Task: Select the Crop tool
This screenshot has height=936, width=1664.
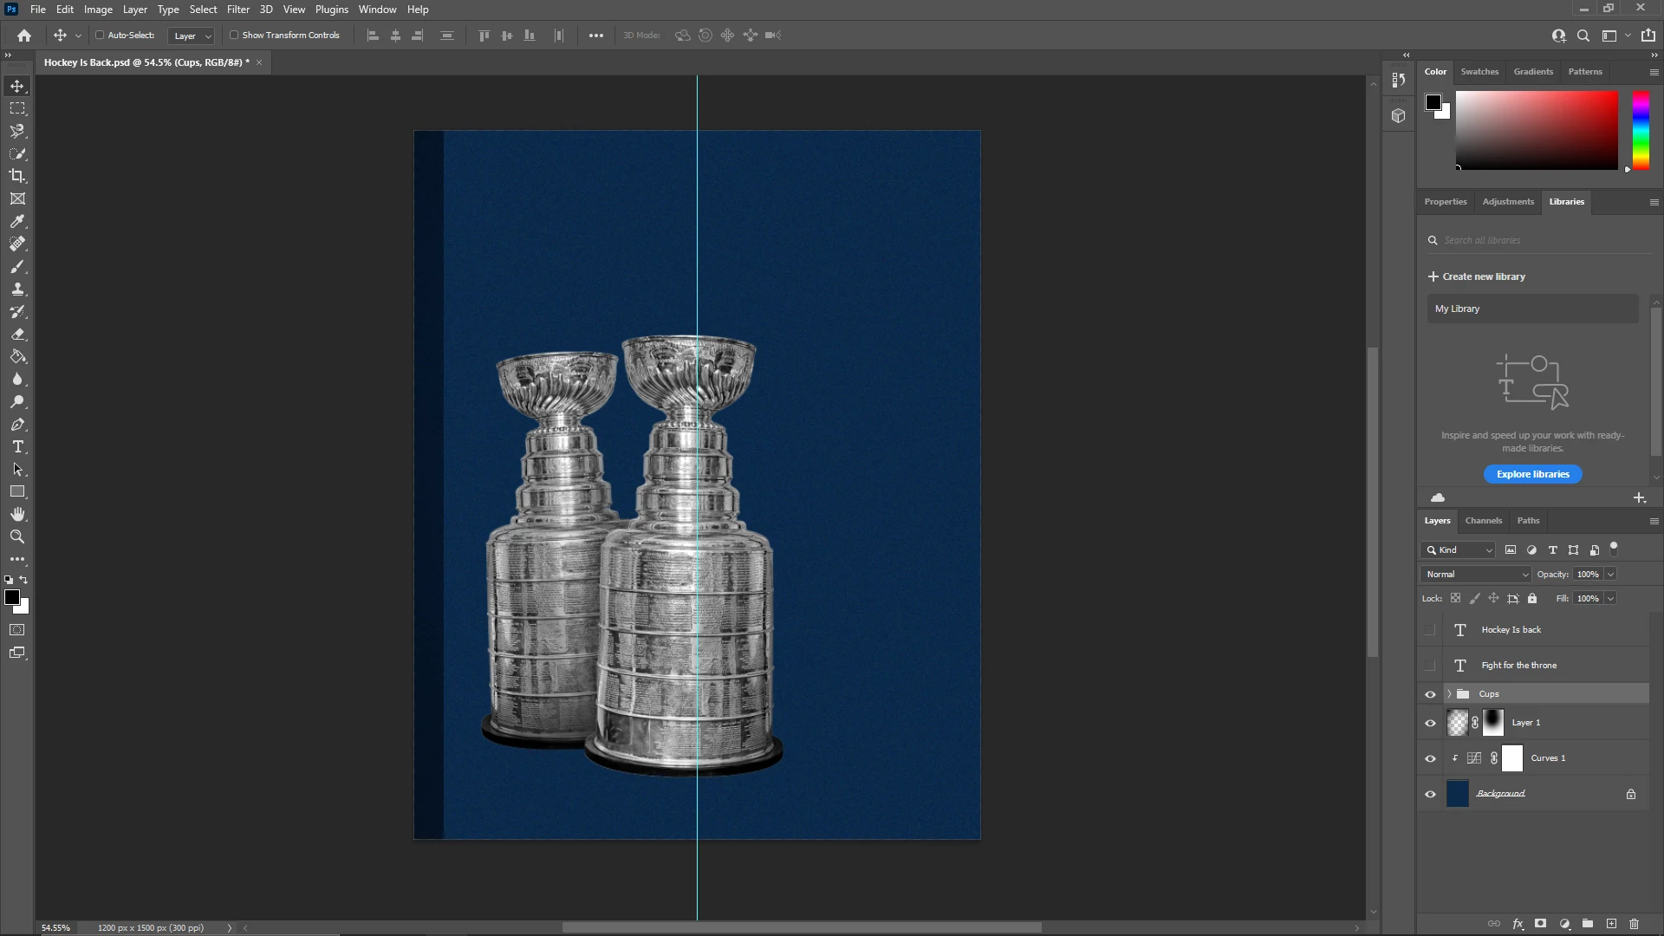Action: (x=17, y=176)
